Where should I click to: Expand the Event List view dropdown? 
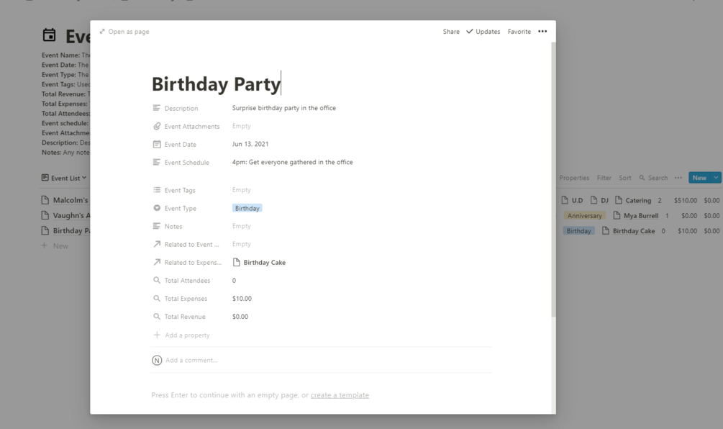[84, 178]
